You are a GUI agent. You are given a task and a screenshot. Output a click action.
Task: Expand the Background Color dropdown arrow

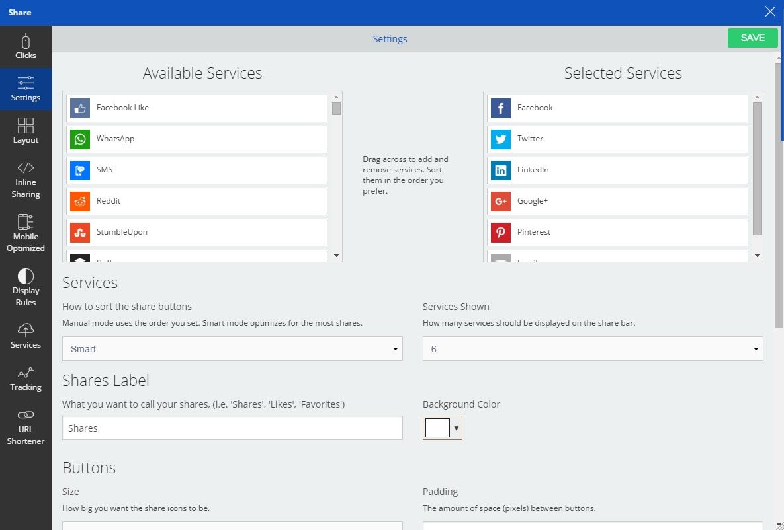coord(455,428)
